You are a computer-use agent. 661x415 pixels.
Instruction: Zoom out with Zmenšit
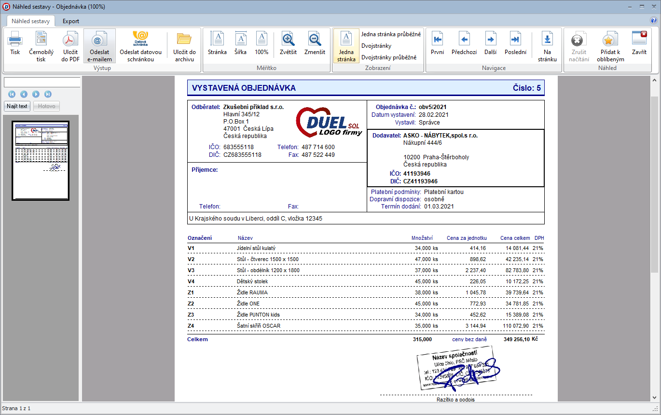pyautogui.click(x=315, y=43)
